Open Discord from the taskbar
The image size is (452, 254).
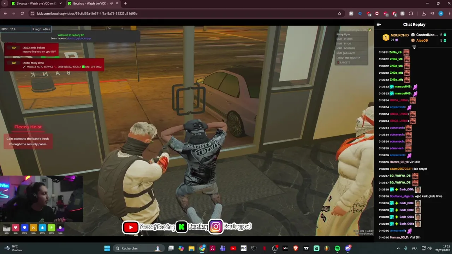tap(348, 248)
